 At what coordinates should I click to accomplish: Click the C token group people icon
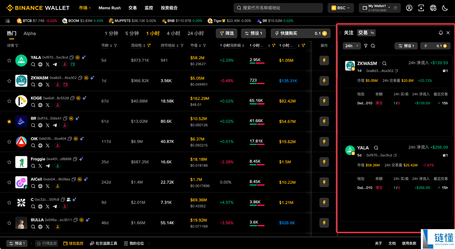click(69, 199)
